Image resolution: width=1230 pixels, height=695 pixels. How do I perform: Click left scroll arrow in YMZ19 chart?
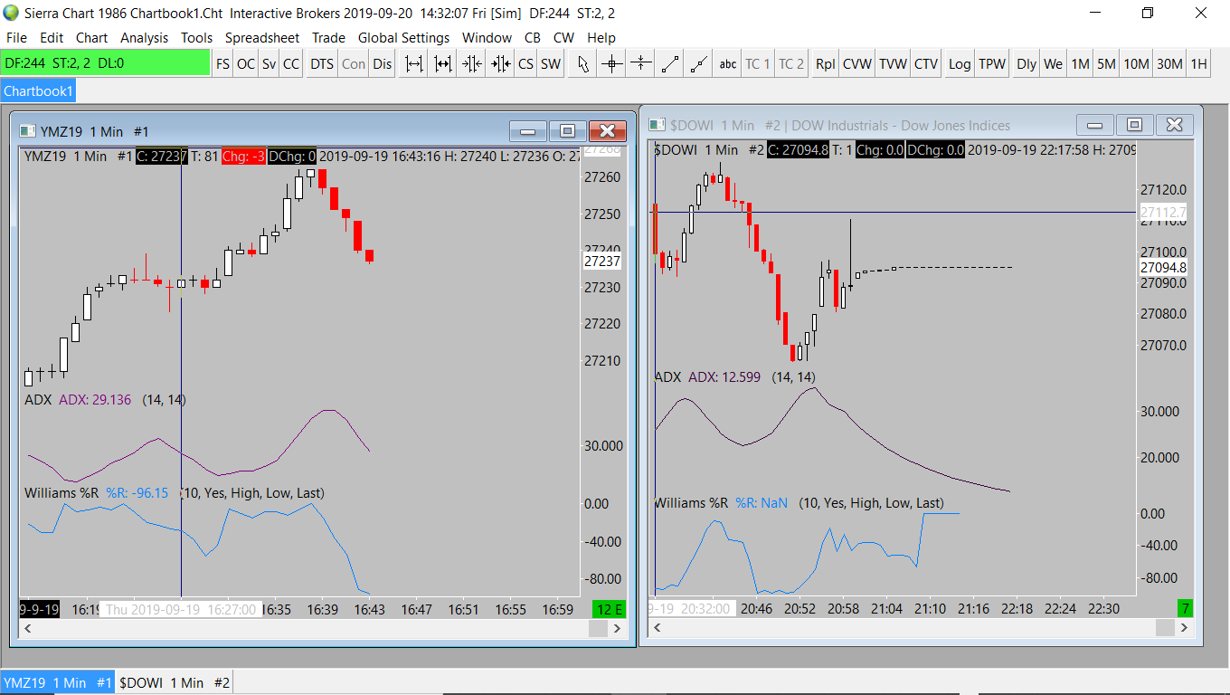(x=27, y=629)
